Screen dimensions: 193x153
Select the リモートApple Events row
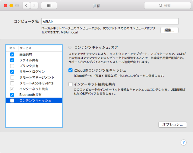pos(34,83)
